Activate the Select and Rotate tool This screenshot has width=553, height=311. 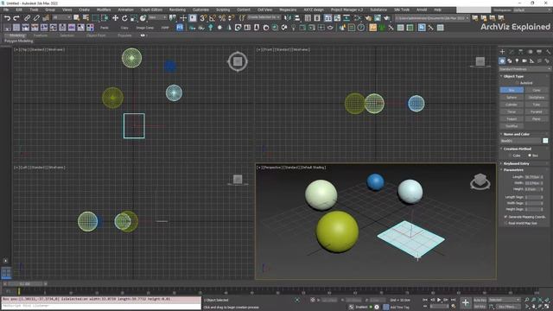click(x=124, y=18)
